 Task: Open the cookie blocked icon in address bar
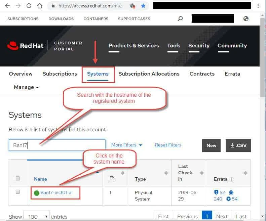(132, 6)
